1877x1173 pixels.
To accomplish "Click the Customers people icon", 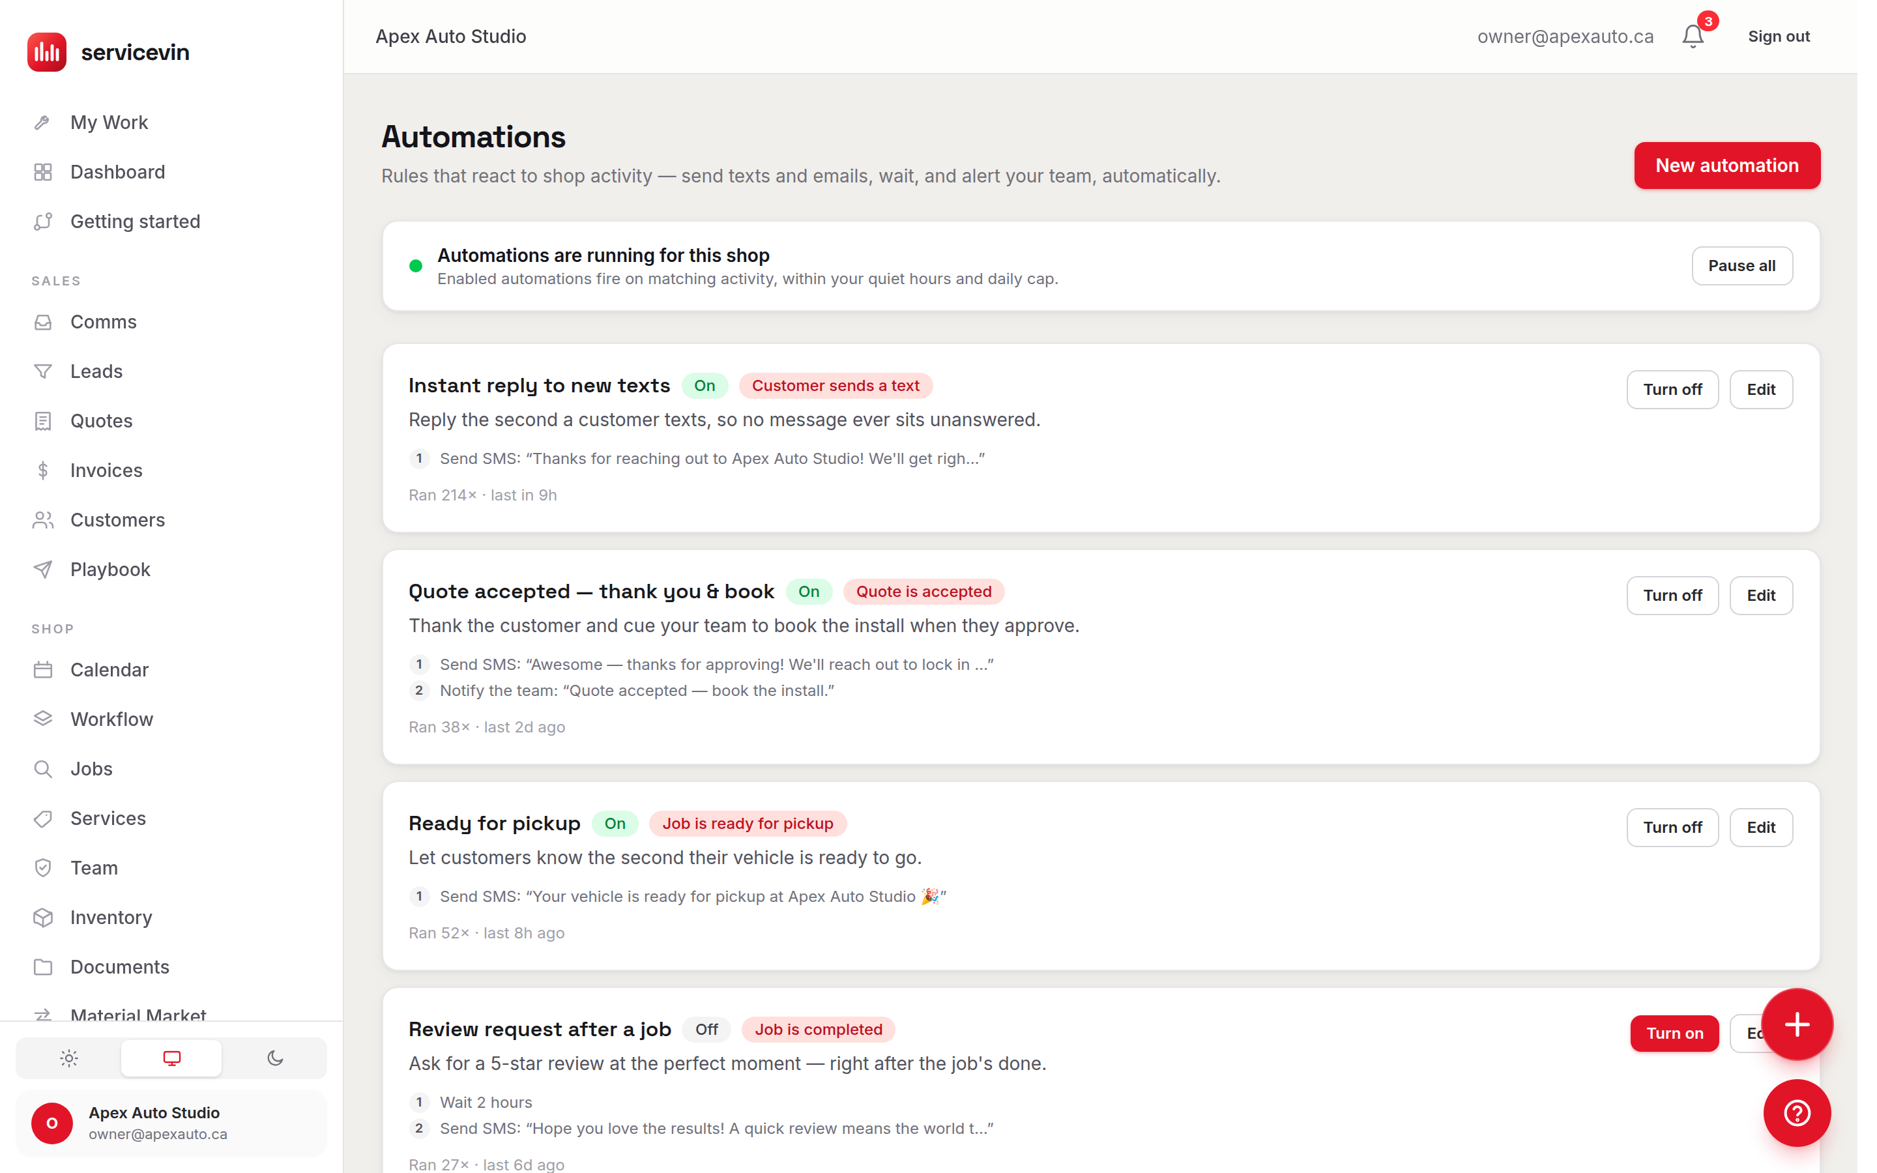I will point(42,521).
